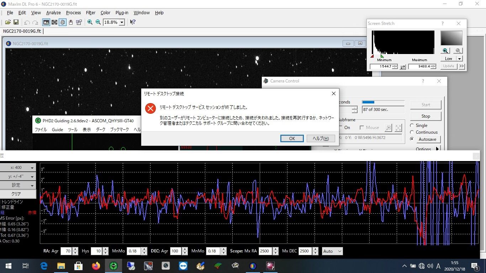486x273 pixels.
Task: Click the ヘルプ(H) help button
Action: (x=321, y=138)
